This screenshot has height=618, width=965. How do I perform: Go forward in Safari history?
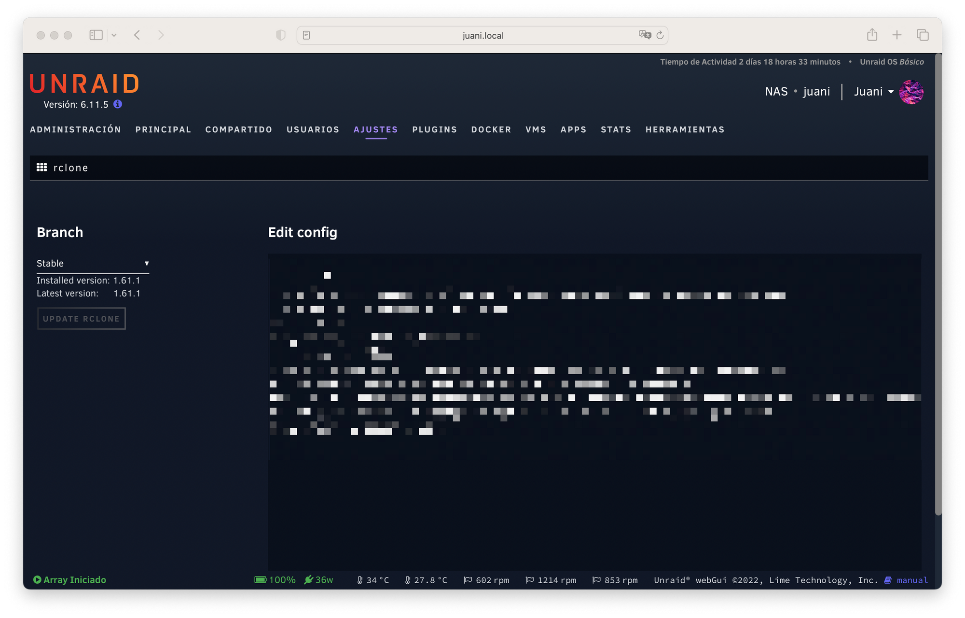161,35
